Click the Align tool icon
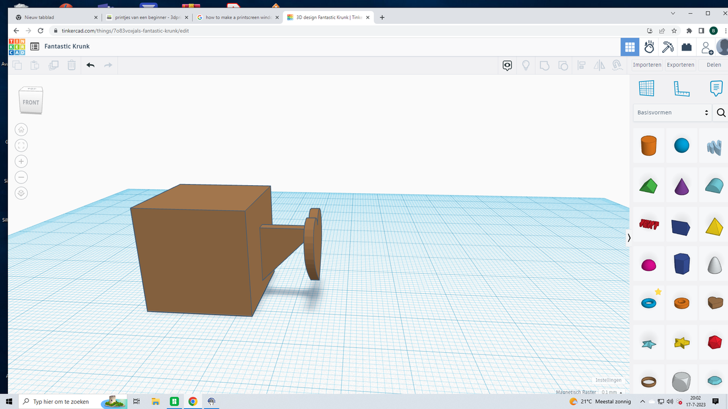The height and width of the screenshot is (409, 728). (581, 65)
